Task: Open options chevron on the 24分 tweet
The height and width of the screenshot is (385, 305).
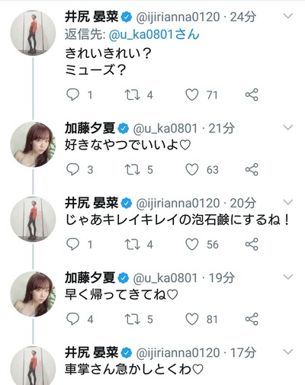Action: [288, 16]
